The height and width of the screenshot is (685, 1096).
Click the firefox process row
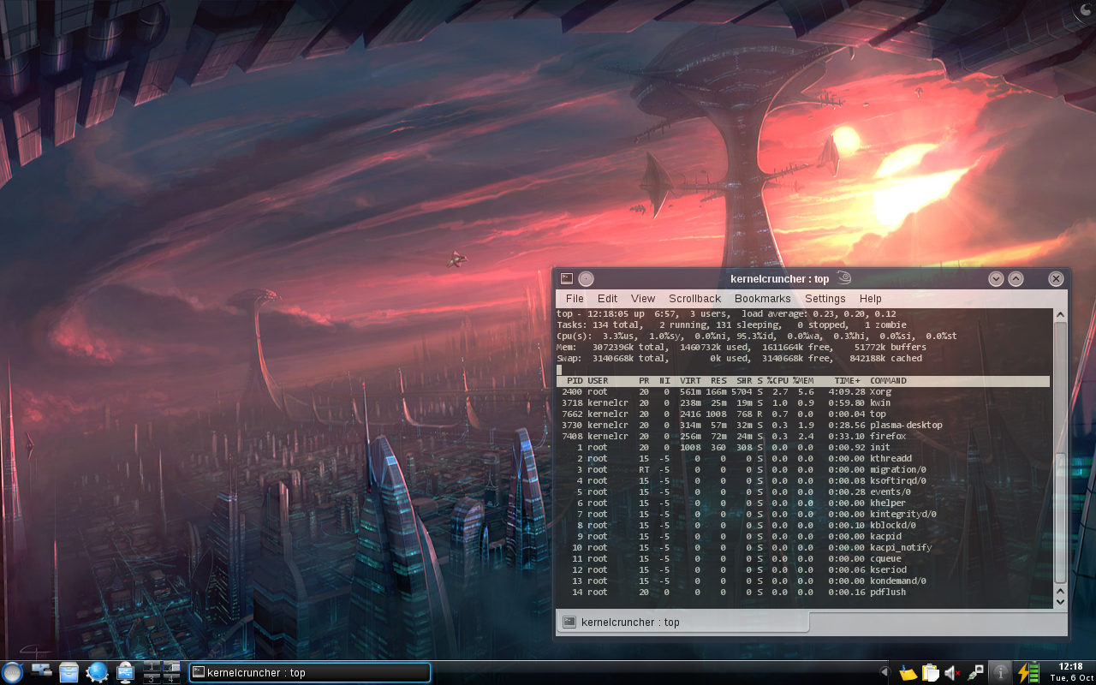[803, 437]
